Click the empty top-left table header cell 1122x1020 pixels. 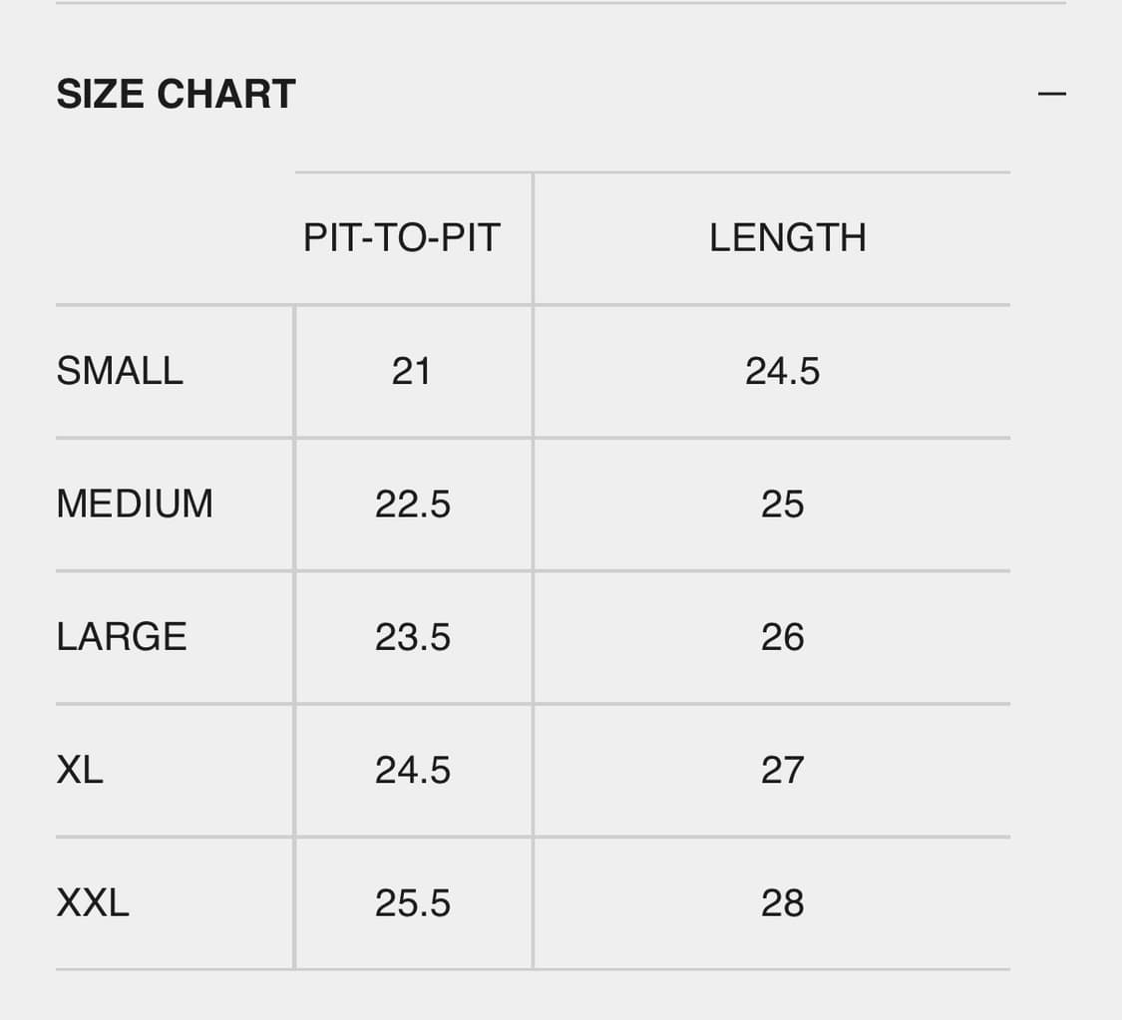175,238
